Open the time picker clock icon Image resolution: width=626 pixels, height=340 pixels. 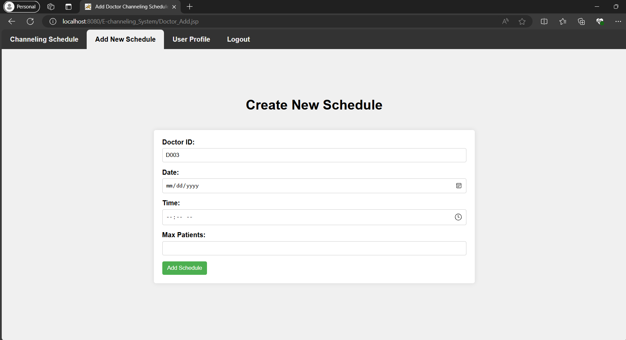458,217
